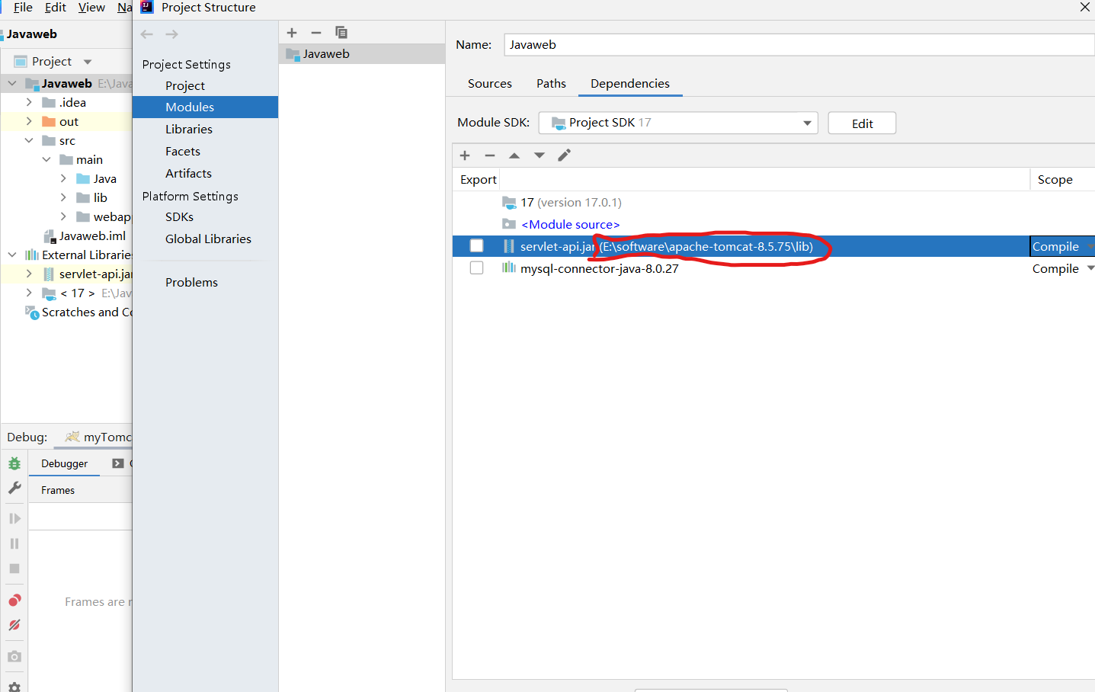Expand the webapp folder
1095x692 pixels.
tap(63, 216)
